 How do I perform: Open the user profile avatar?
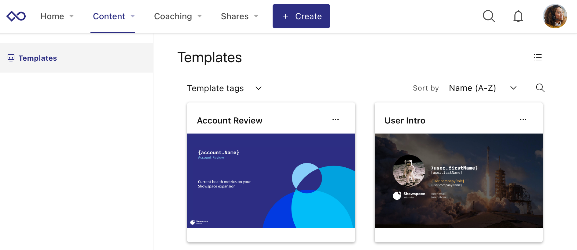555,16
